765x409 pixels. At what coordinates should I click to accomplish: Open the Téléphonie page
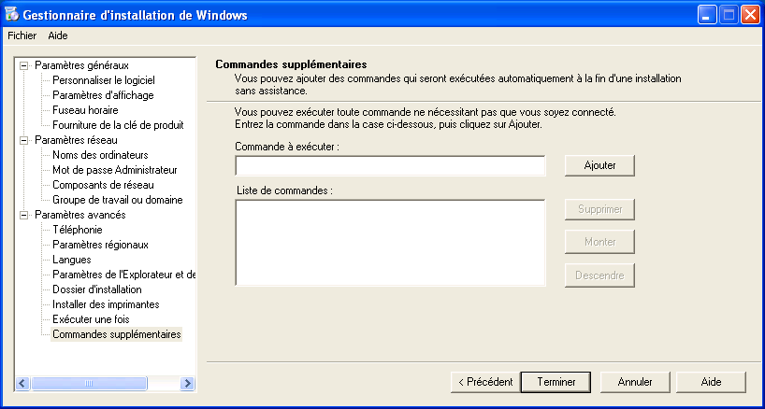click(77, 230)
